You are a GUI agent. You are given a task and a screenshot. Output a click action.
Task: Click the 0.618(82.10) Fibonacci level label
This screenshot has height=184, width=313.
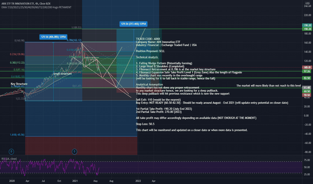(18, 77)
